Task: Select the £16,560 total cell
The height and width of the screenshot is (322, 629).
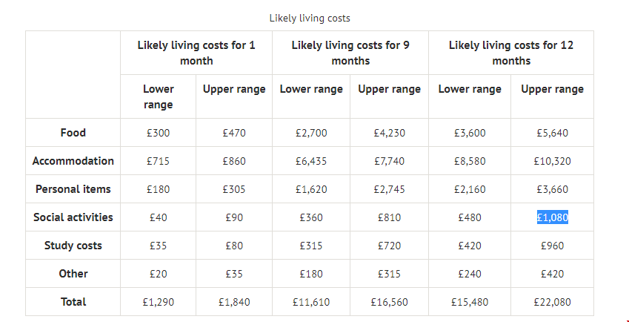Action: click(x=389, y=302)
